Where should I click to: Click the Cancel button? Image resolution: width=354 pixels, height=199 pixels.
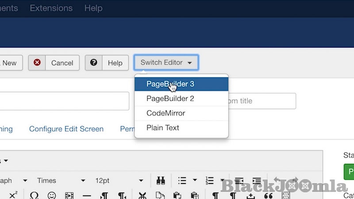pos(54,63)
